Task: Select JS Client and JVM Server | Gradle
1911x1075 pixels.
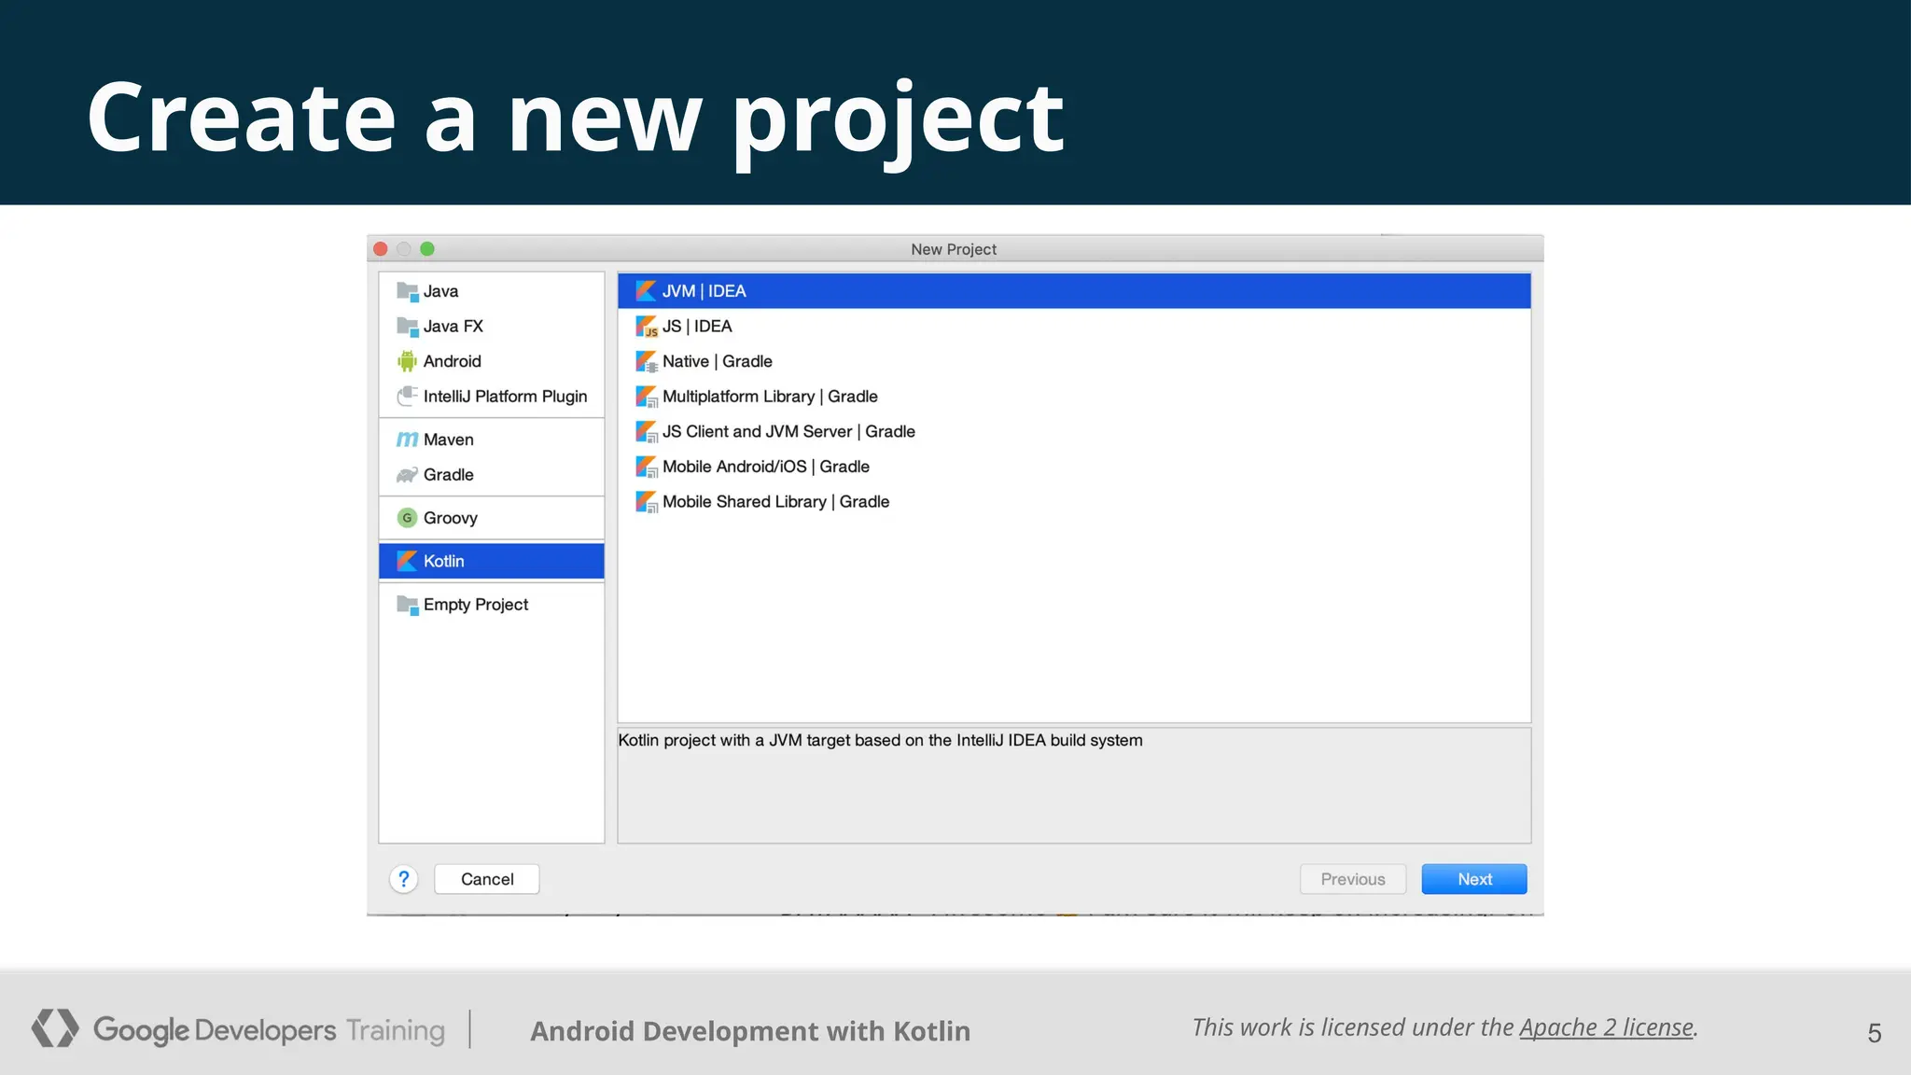Action: pos(1074,432)
